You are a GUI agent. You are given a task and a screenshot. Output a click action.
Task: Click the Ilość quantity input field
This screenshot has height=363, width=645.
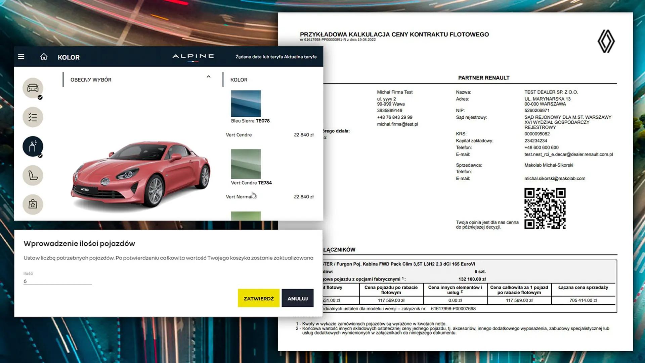click(x=57, y=281)
